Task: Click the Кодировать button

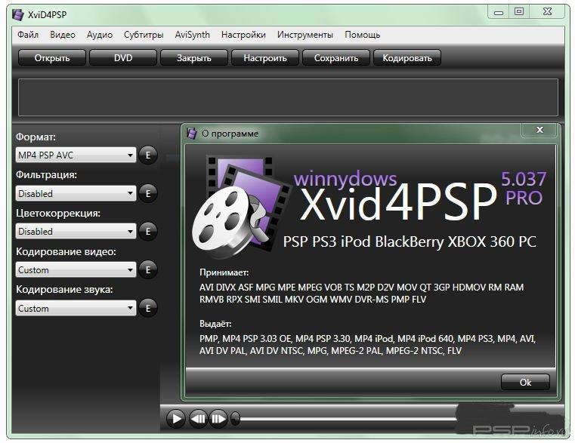Action: pyautogui.click(x=407, y=58)
